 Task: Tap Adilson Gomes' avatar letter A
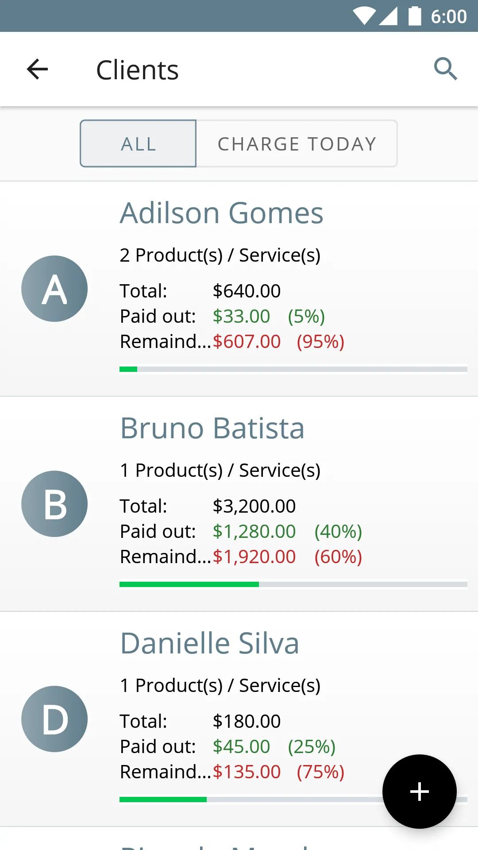(54, 289)
